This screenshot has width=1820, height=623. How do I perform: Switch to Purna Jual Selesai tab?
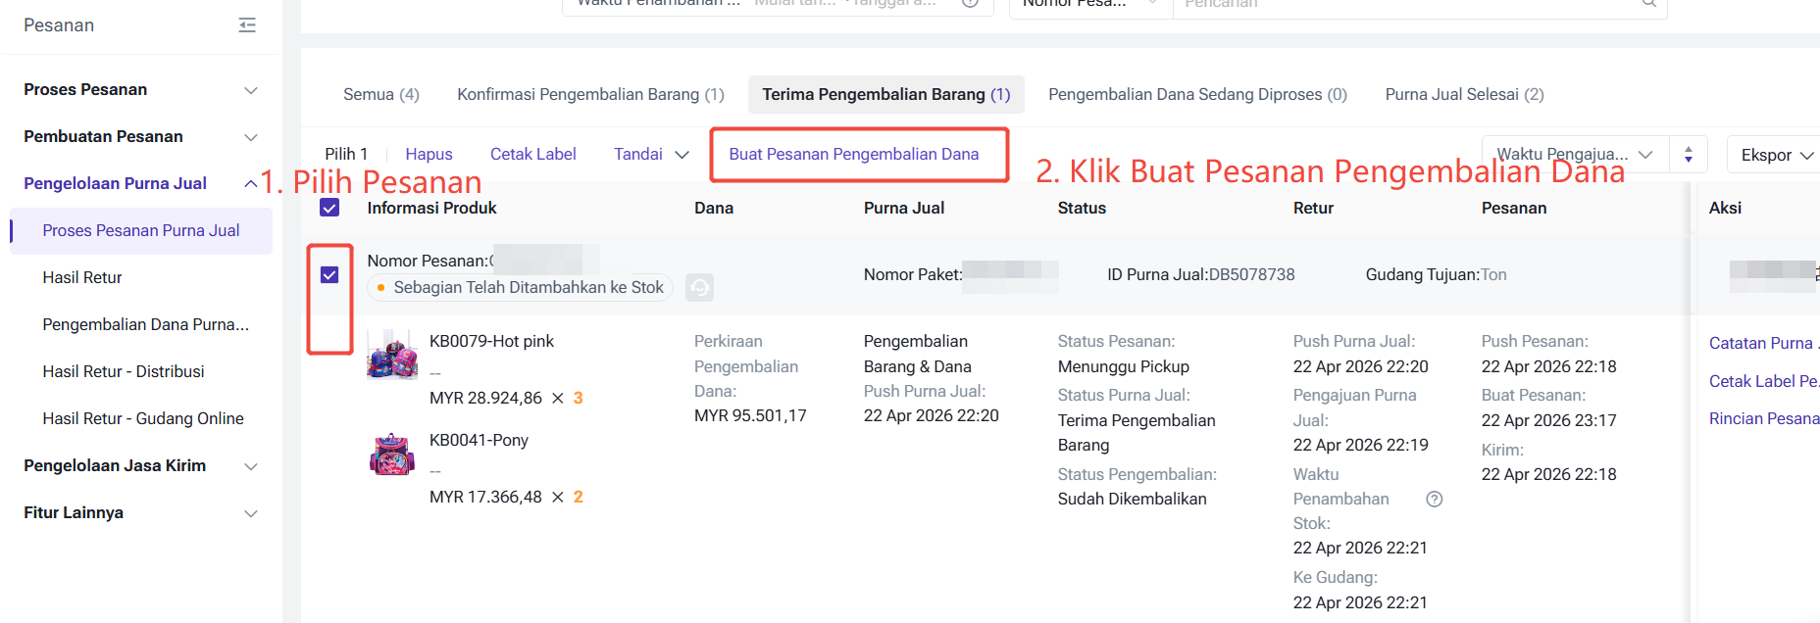[x=1464, y=94]
